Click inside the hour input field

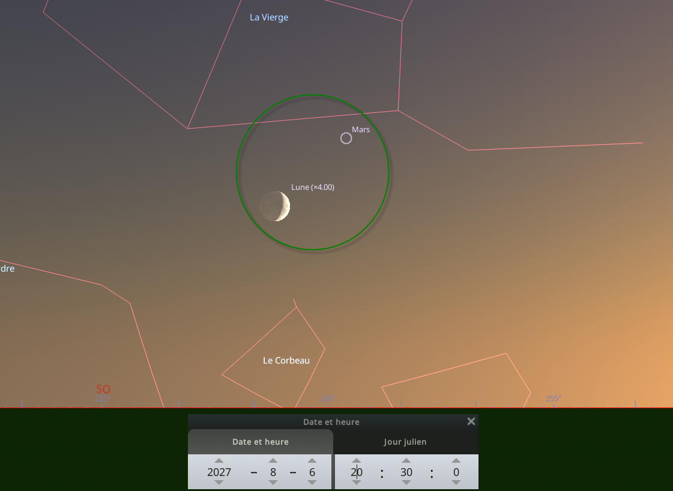click(356, 472)
